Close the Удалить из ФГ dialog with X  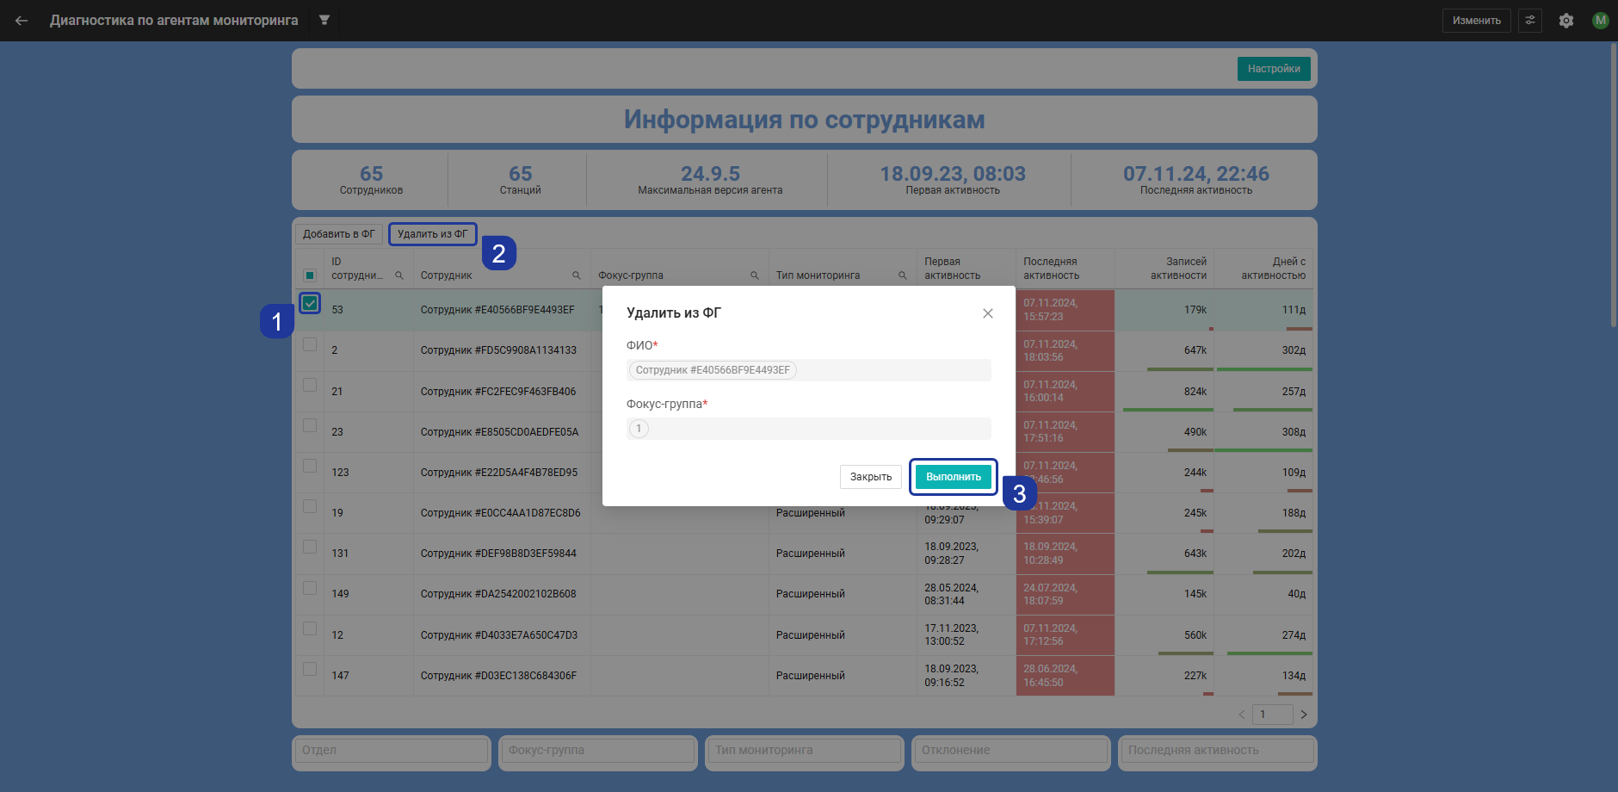click(x=988, y=313)
